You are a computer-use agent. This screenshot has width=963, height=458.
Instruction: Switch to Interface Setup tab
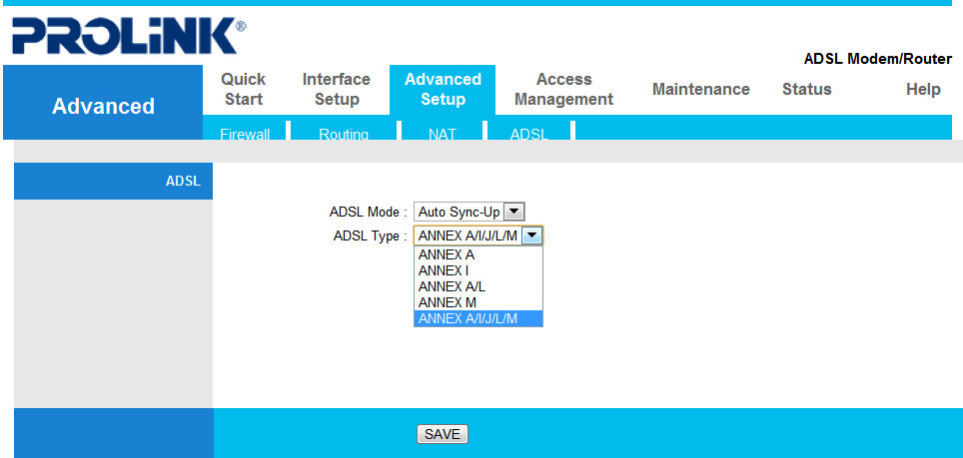point(336,89)
